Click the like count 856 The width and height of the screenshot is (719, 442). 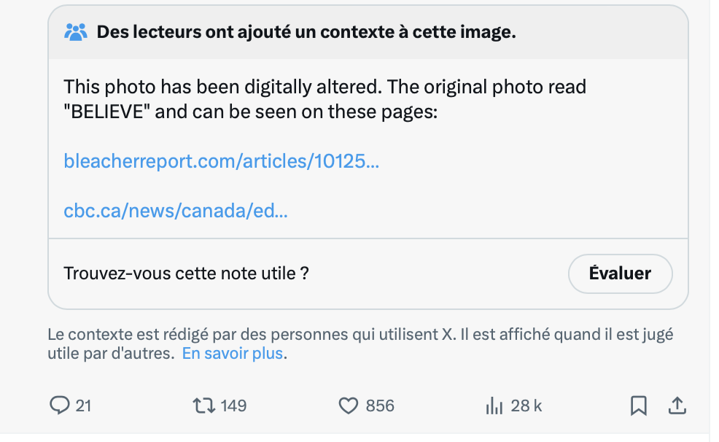380,406
